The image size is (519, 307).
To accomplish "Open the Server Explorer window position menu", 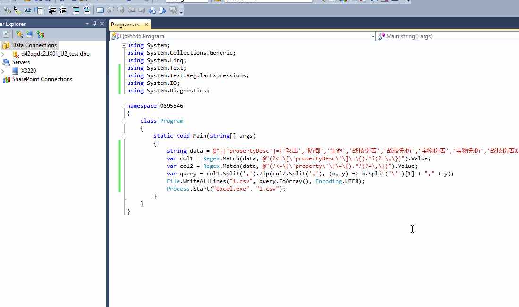I will (87, 24).
